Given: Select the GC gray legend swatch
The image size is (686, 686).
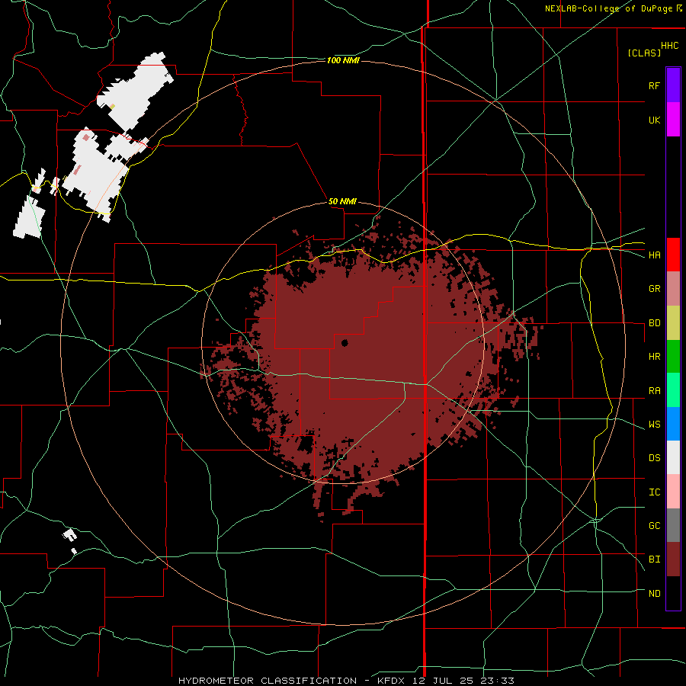Looking at the screenshot, I should (673, 525).
